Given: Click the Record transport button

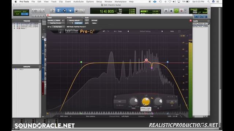Looking at the screenshot, I should point(181,11).
